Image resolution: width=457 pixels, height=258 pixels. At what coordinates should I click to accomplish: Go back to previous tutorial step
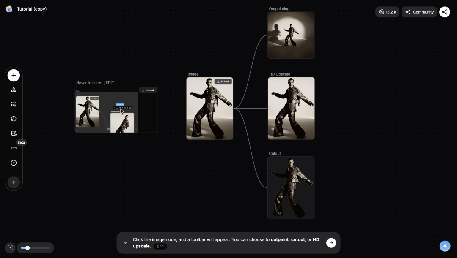click(126, 243)
